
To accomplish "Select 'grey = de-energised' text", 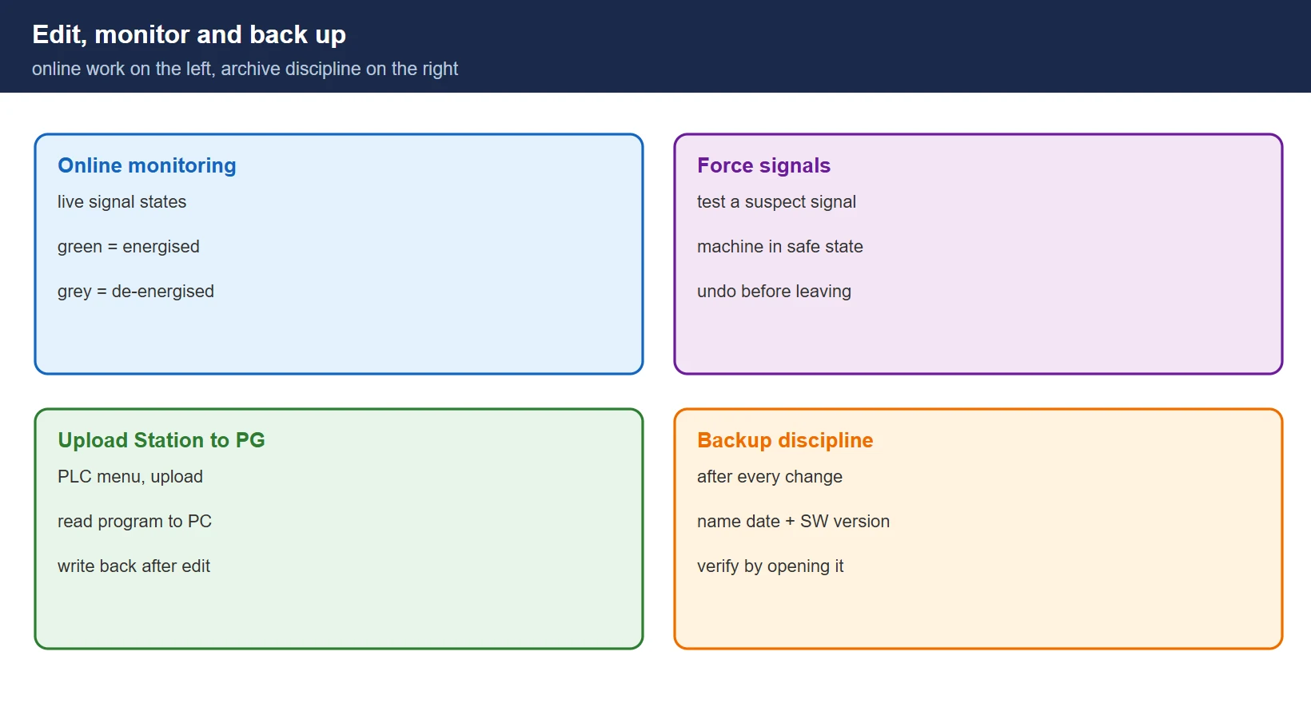I will pos(136,292).
